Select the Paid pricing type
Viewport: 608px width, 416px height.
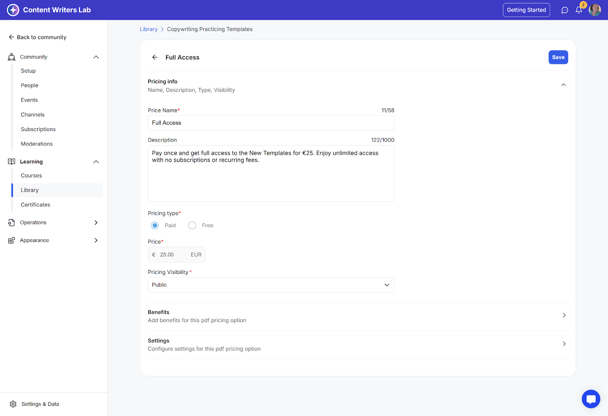155,226
